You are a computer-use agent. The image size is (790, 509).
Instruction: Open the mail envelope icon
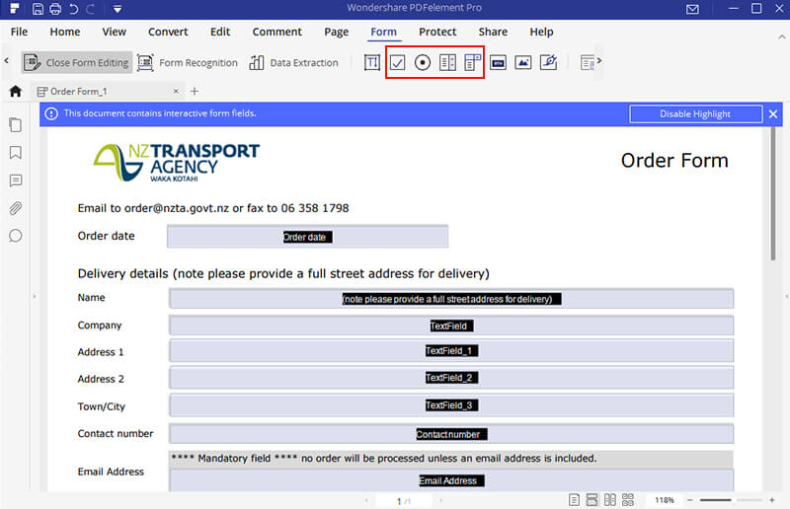[692, 9]
